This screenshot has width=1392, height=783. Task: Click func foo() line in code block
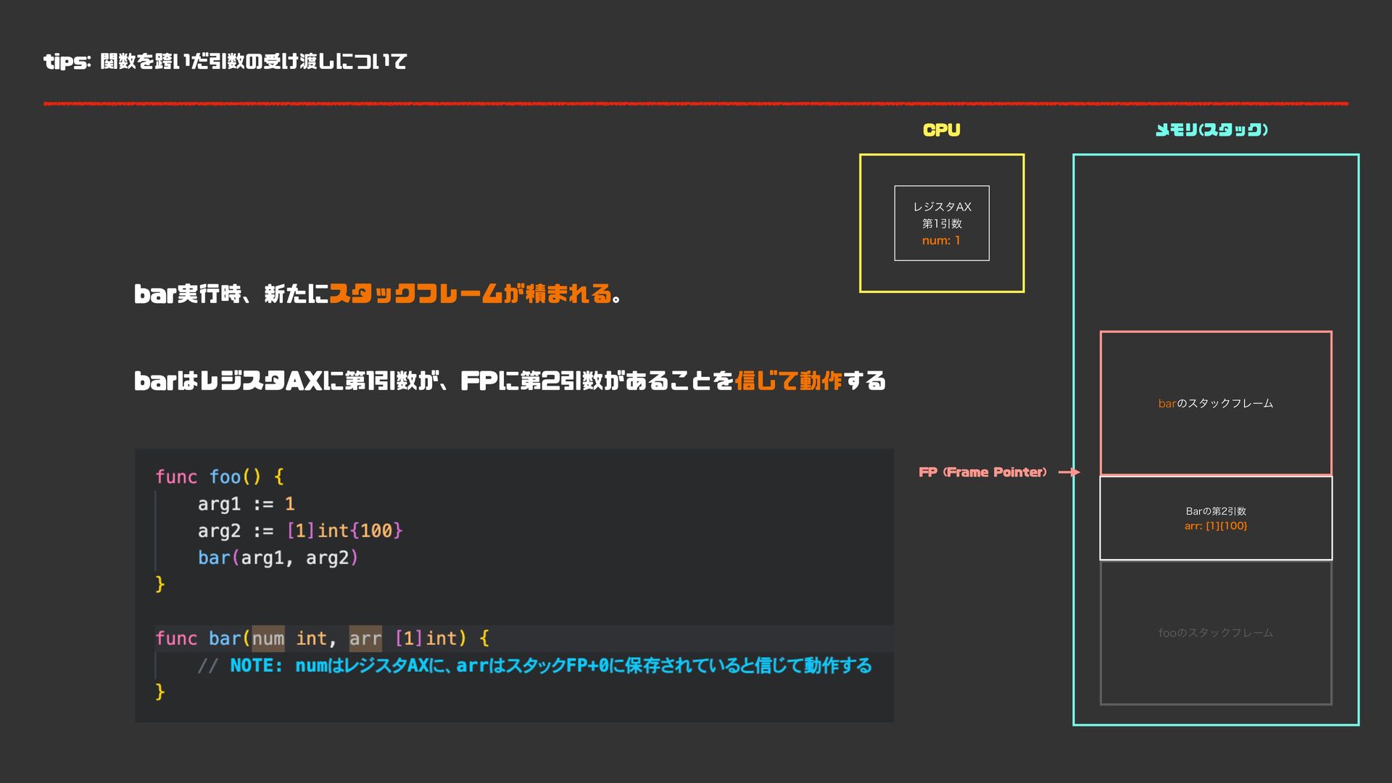tap(219, 476)
